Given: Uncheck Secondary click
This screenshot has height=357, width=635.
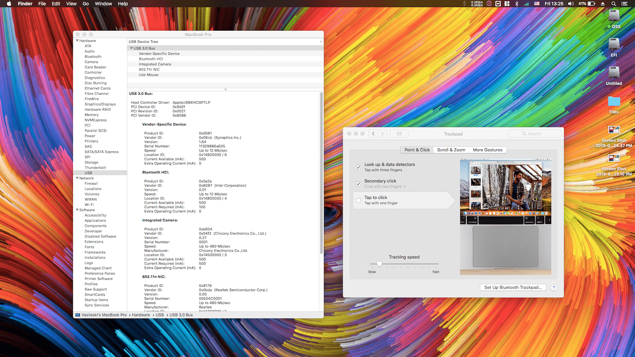Looking at the screenshot, I should point(358,183).
